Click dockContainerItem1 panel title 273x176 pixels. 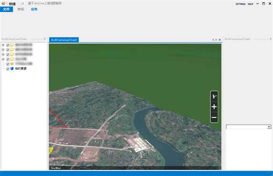click(x=14, y=39)
